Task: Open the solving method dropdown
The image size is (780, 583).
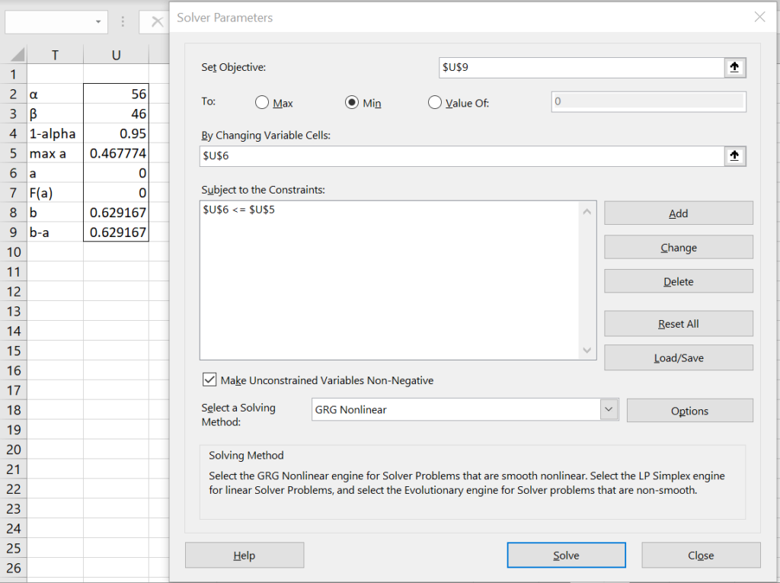Action: pos(608,409)
